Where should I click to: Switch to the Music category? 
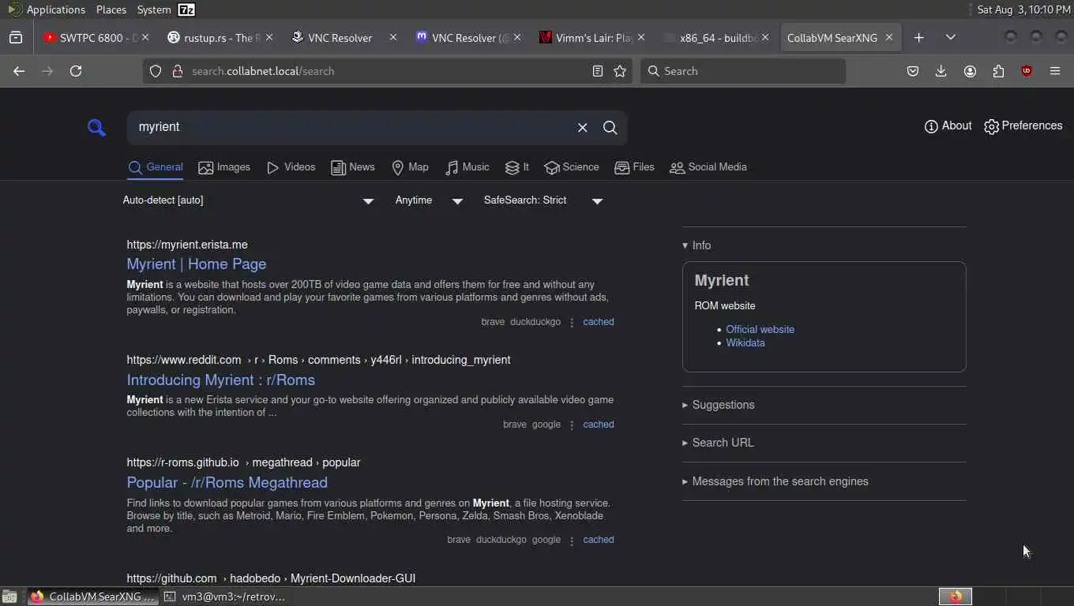[467, 167]
